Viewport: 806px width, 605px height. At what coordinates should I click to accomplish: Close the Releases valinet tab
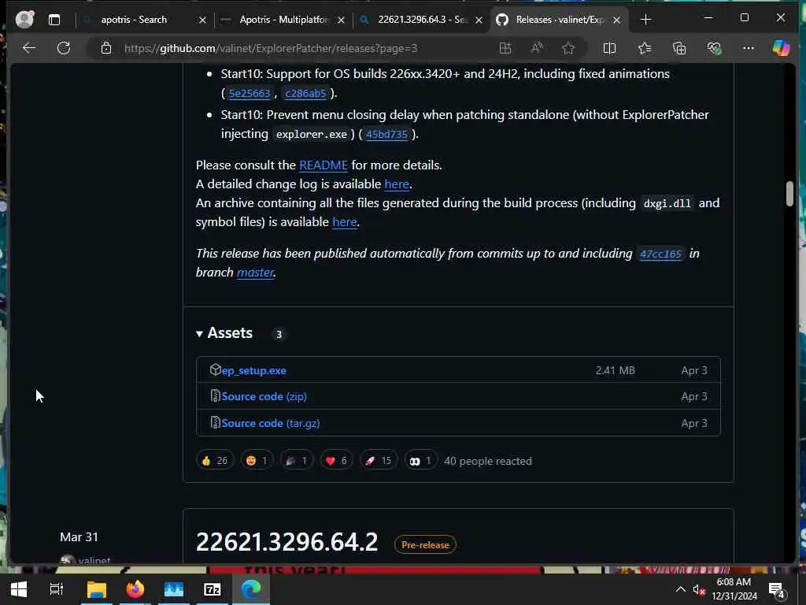617,20
